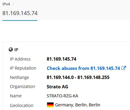Click the Strato AG organization name
Screen dimensions: 130x110
pyautogui.click(x=58, y=87)
